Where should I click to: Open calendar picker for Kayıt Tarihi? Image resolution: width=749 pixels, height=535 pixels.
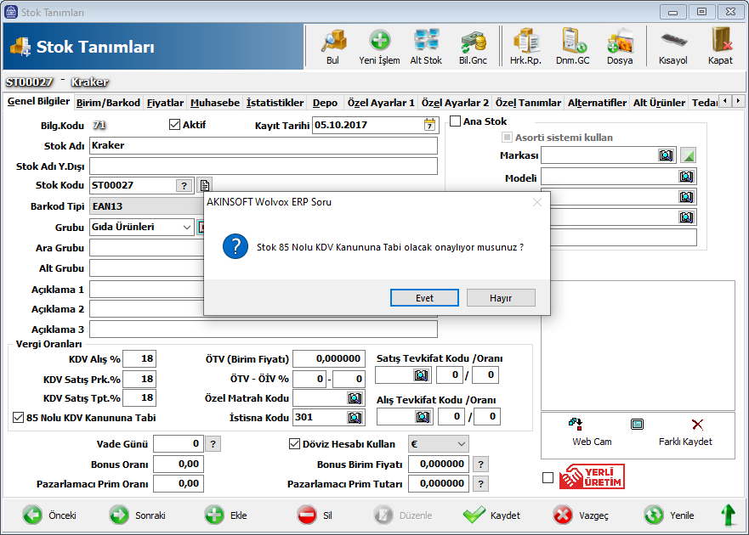(429, 125)
